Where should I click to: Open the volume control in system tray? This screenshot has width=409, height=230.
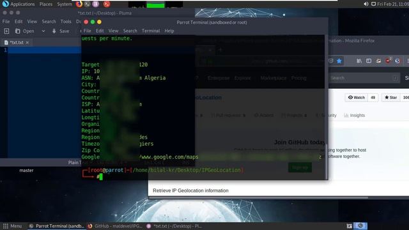(x=366, y=4)
